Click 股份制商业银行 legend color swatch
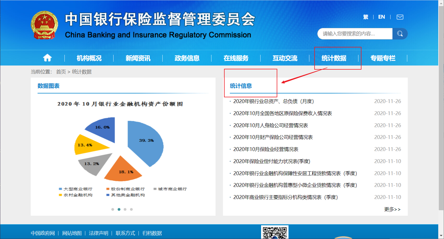444x239 pixels. [x=108, y=189]
